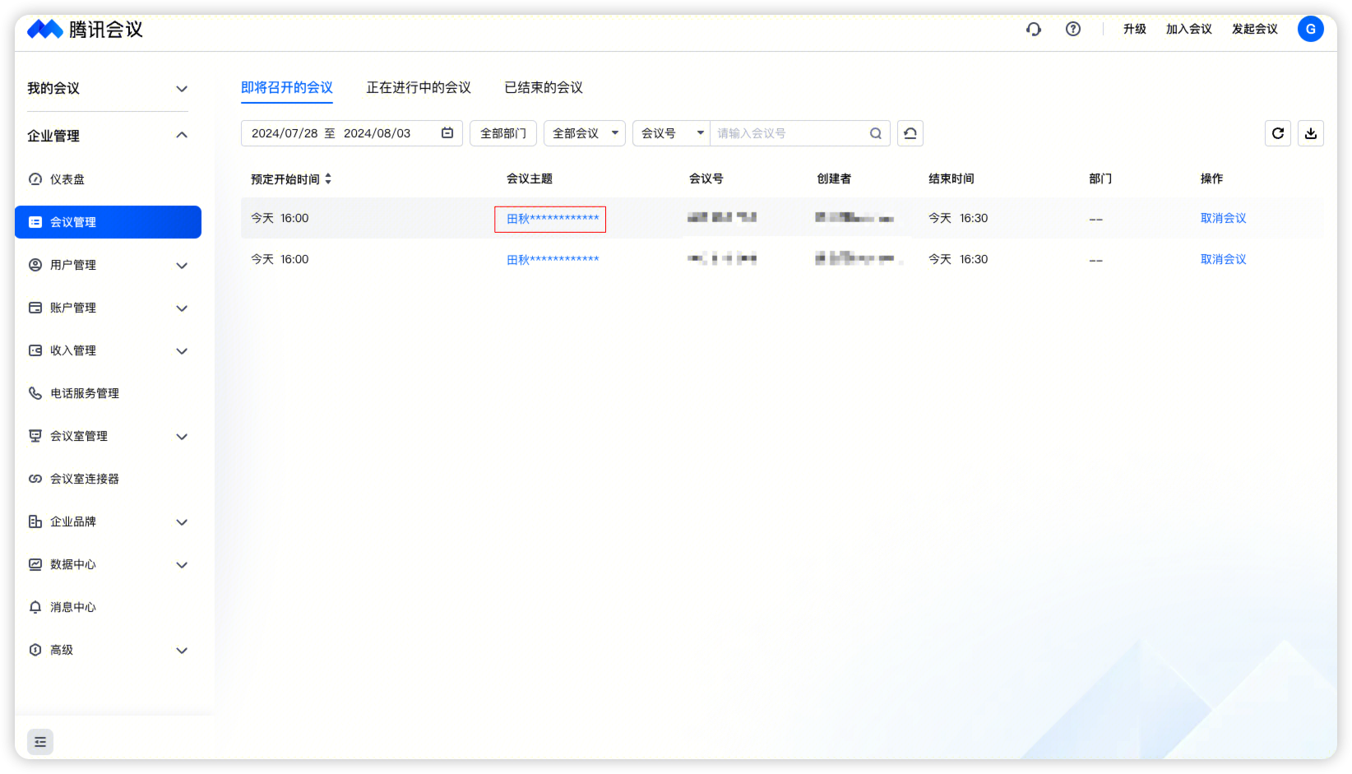Click the 仪表盘 dashboard icon
The width and height of the screenshot is (1352, 774).
[35, 179]
